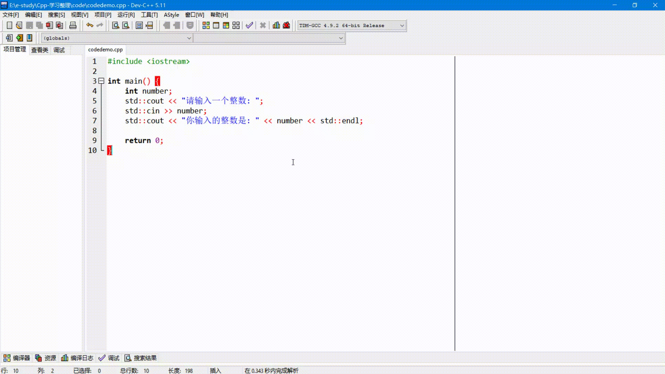Toggle the 查看类 panel tab
Viewport: 665px width, 374px height.
coord(39,49)
